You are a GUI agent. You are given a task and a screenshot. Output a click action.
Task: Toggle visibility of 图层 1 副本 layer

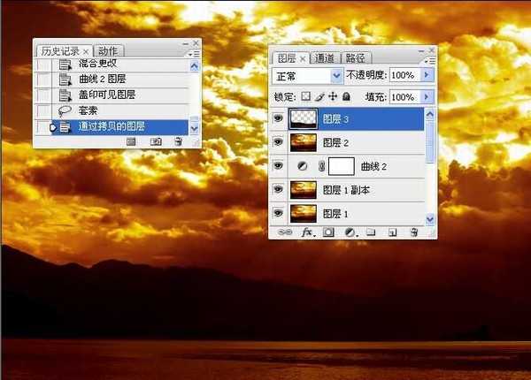pyautogui.click(x=279, y=189)
